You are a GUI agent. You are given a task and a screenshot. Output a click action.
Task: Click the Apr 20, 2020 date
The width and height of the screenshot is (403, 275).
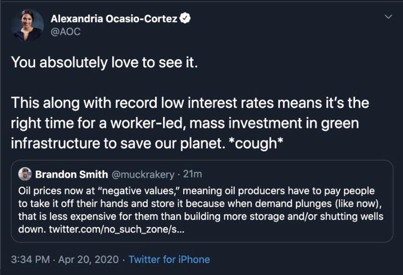(x=89, y=259)
